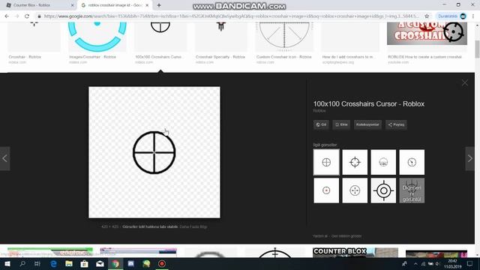The image size is (480, 270).
Task: Open the Crosshair - Roblox search result
Action: click(34, 43)
